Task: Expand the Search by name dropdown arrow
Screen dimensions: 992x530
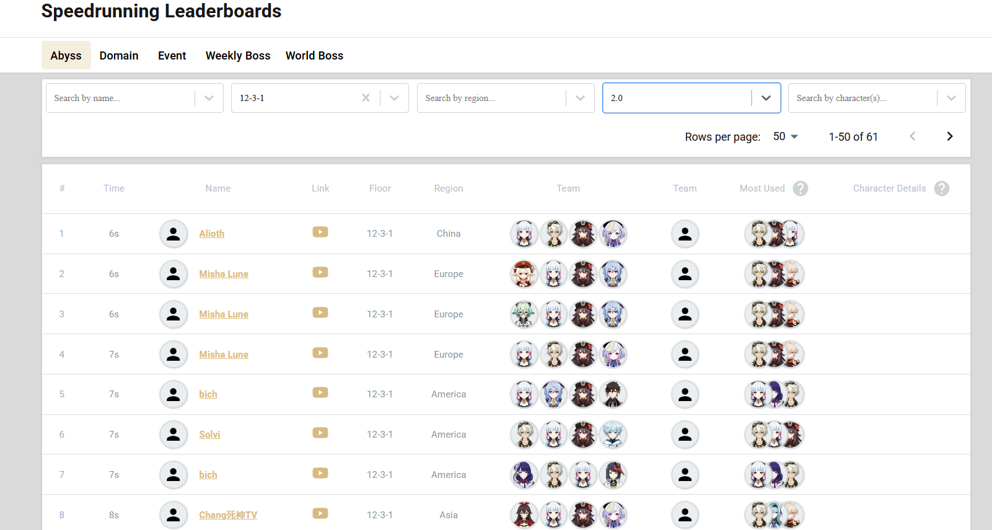Action: tap(209, 98)
